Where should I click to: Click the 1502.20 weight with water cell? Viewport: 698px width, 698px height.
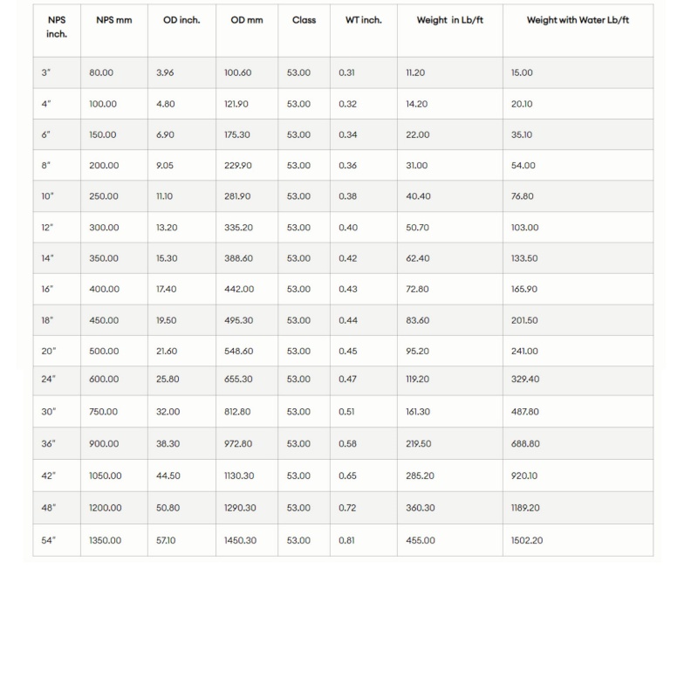(527, 541)
